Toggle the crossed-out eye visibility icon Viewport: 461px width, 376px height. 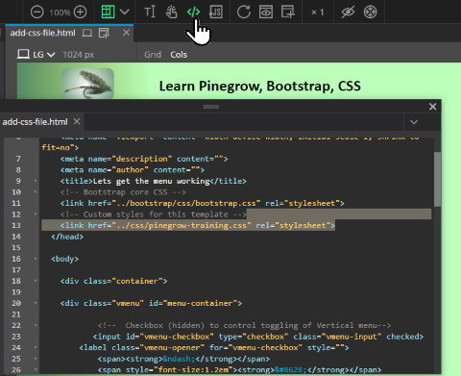348,13
